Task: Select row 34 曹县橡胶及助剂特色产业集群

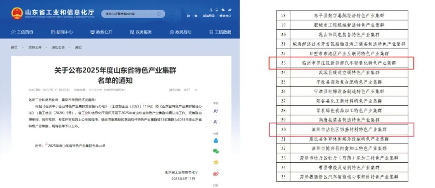Action: pos(342,168)
